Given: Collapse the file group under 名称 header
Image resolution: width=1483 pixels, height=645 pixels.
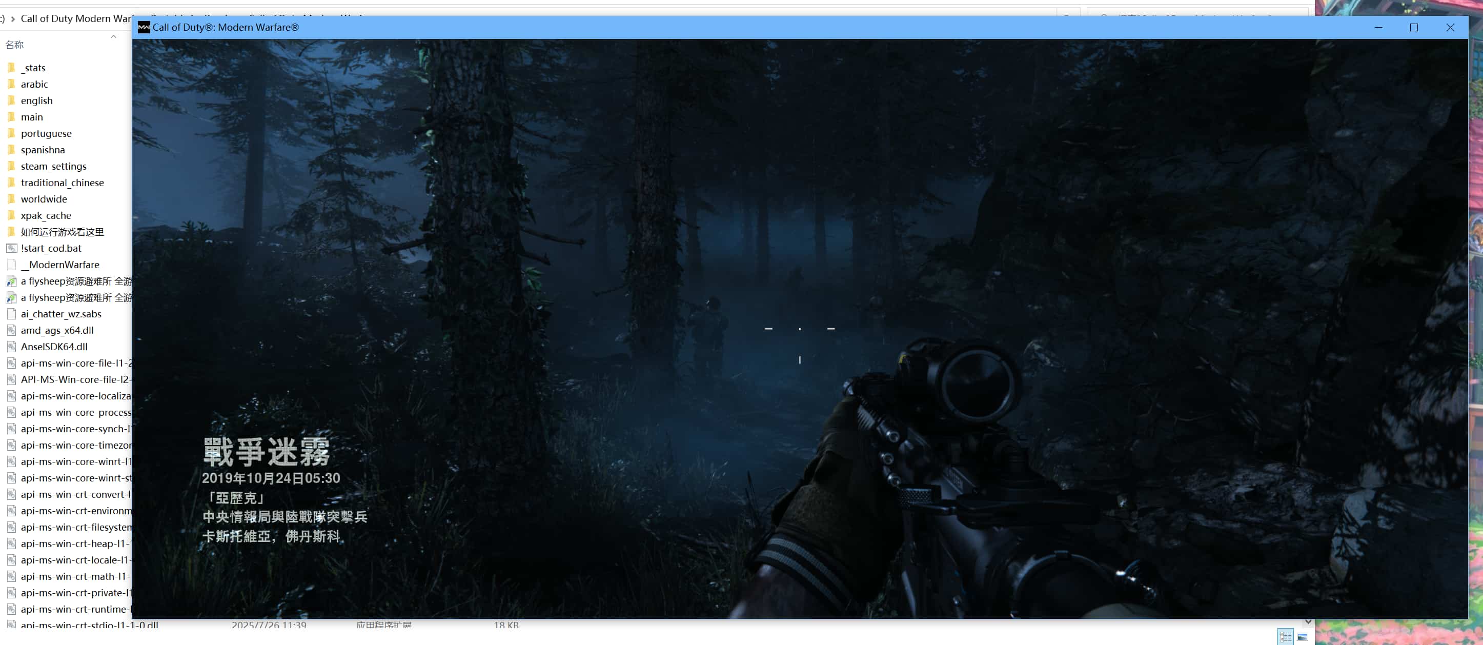Looking at the screenshot, I should click(113, 36).
